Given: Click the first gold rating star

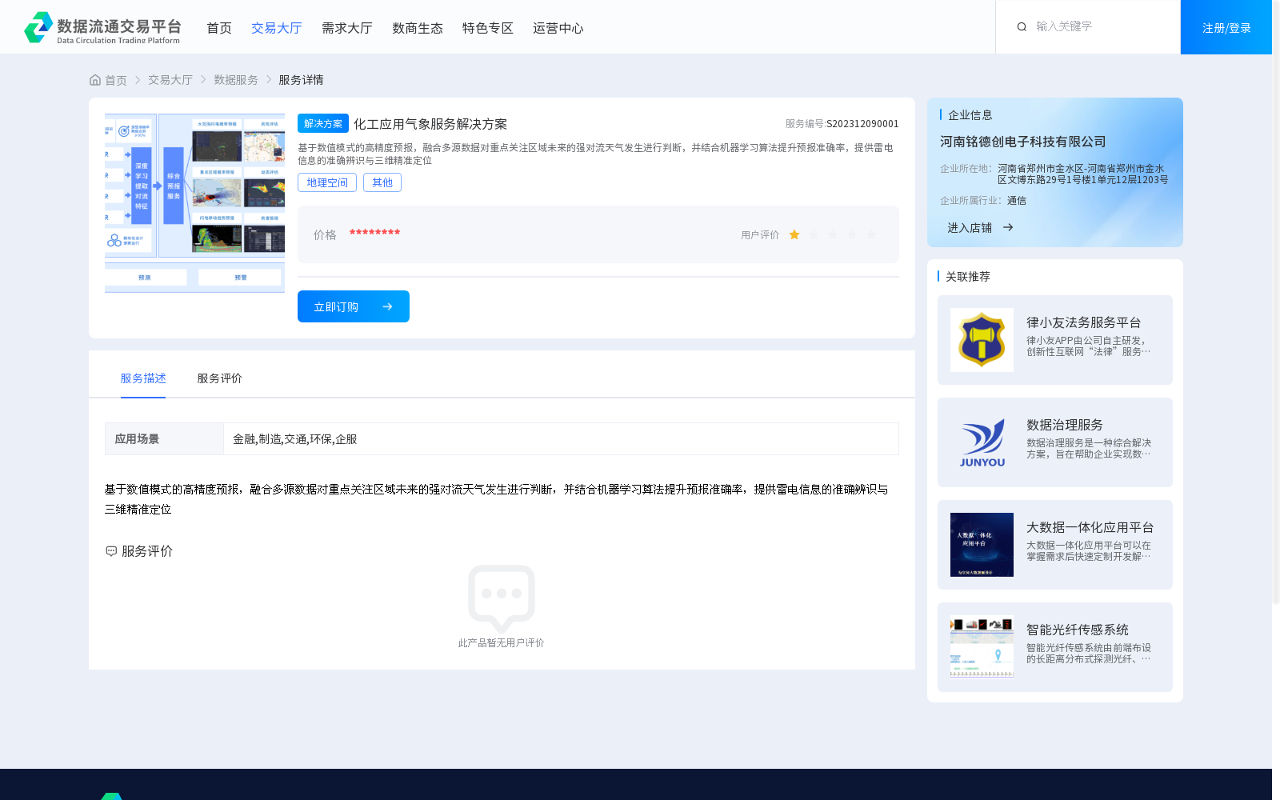Looking at the screenshot, I should pyautogui.click(x=794, y=234).
